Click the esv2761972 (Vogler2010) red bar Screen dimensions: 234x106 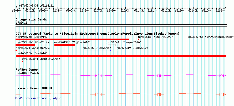pos(65,45)
